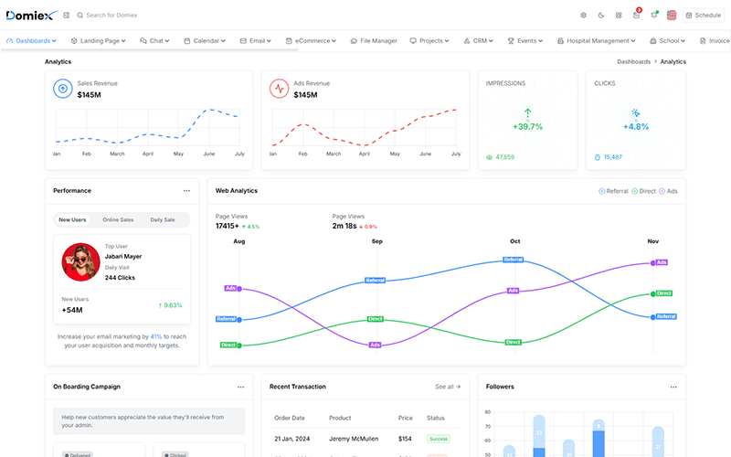Screen dimensions: 731x457
Task: Open the notifications bell icon
Action: pyautogui.click(x=654, y=15)
